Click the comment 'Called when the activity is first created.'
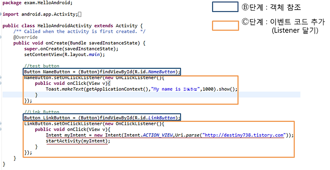Viewport: 330px width, 170px height. click(x=80, y=32)
